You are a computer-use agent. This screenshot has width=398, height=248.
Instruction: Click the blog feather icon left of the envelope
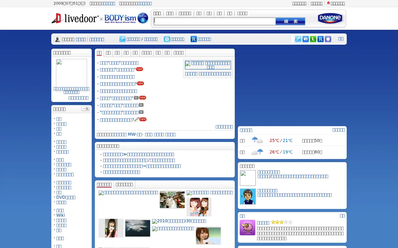123,39
